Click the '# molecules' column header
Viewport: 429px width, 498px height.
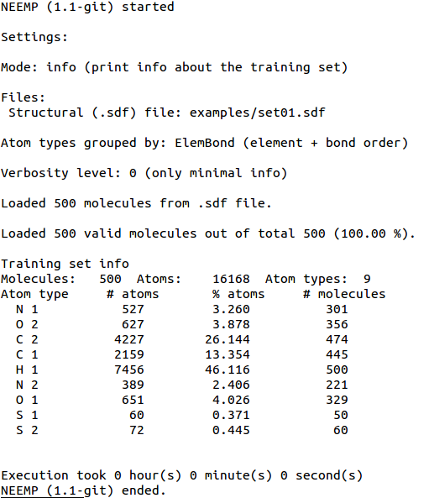(344, 294)
